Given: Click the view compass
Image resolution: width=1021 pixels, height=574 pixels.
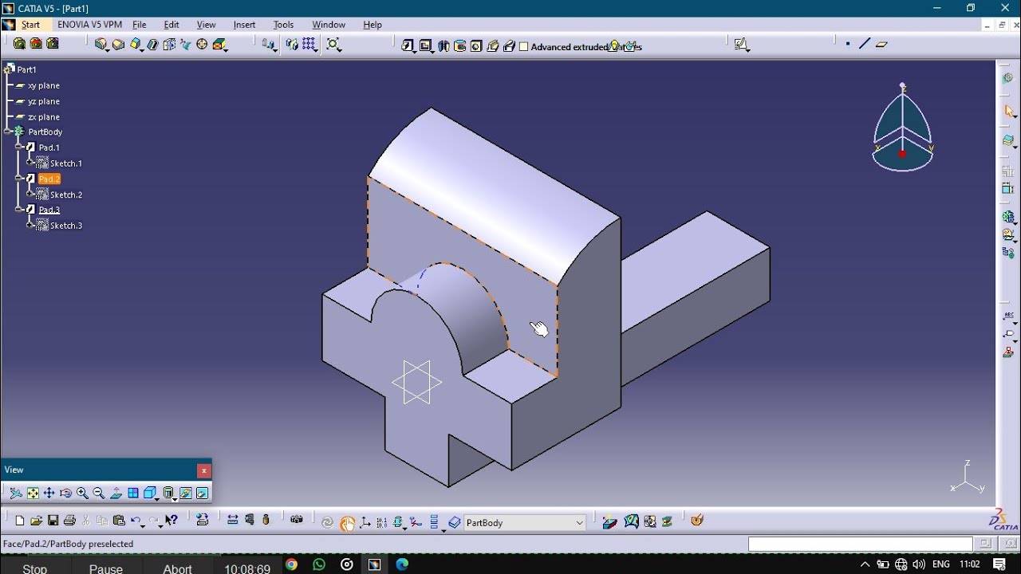Looking at the screenshot, I should [x=902, y=127].
